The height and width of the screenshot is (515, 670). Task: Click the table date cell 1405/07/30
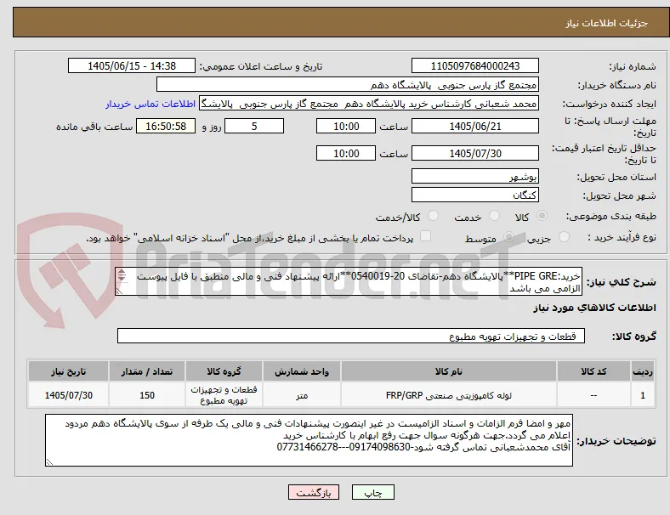68,395
